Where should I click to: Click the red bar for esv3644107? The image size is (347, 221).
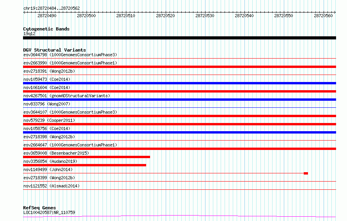coord(179,116)
